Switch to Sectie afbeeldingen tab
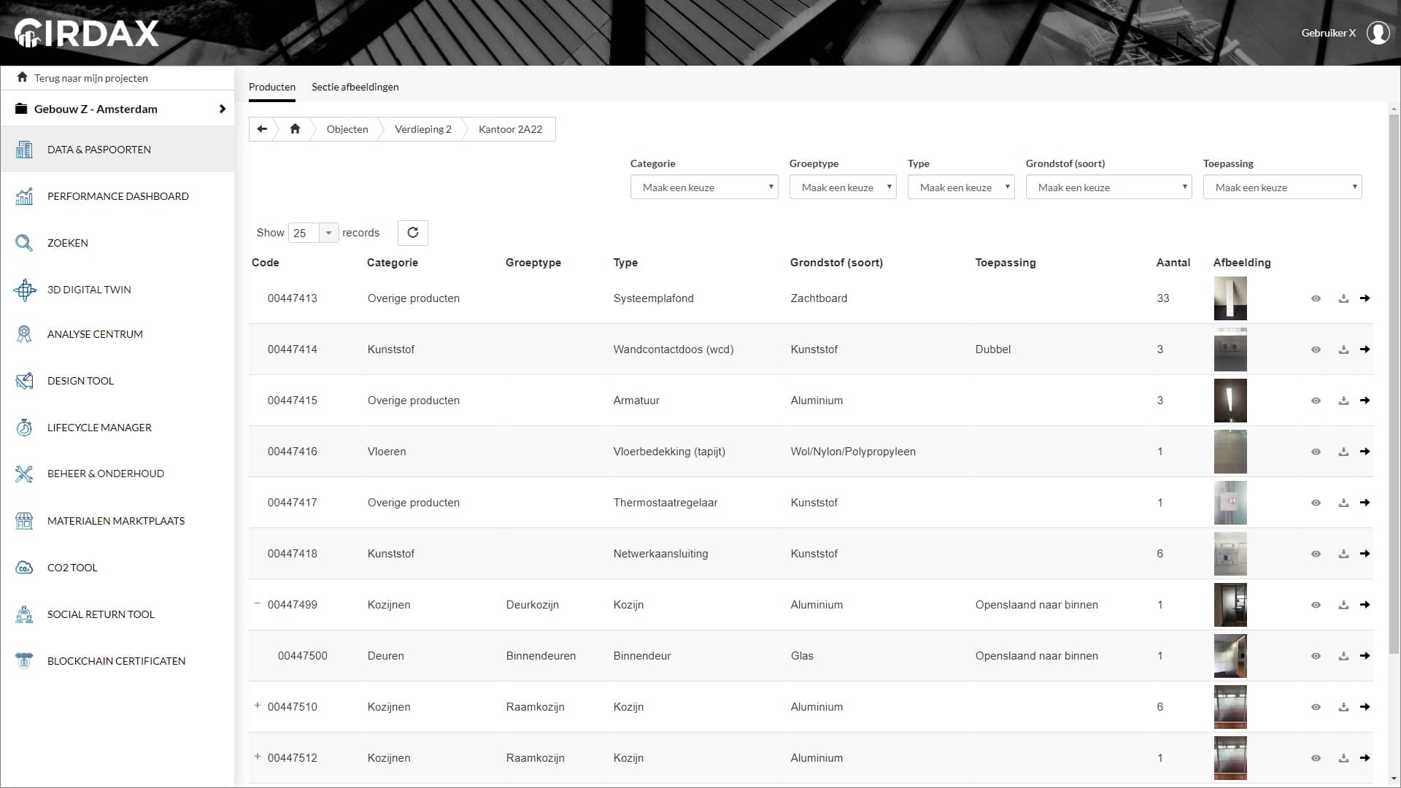Image resolution: width=1401 pixels, height=788 pixels. [x=355, y=87]
